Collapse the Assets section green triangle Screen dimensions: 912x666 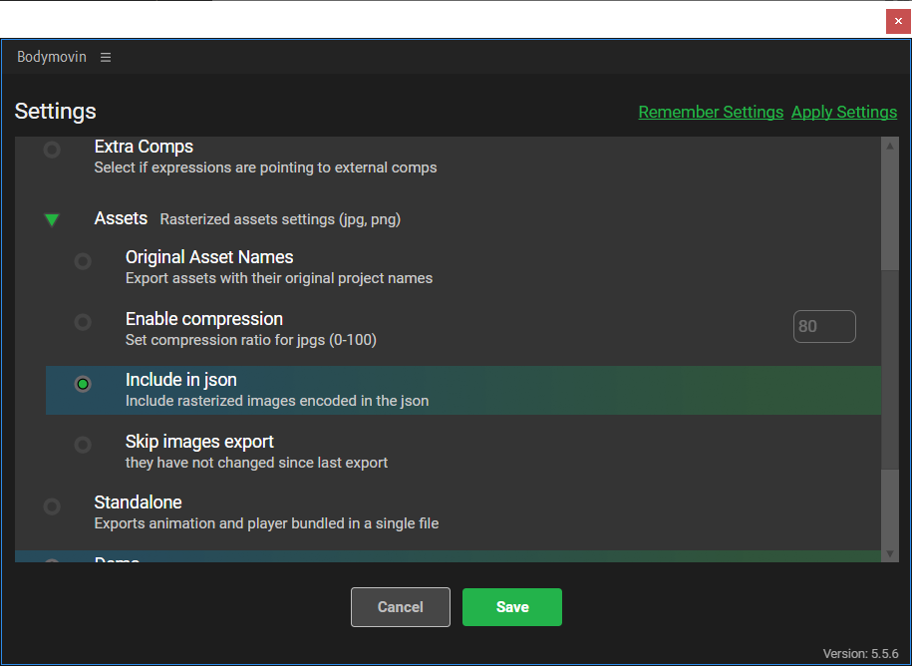tap(52, 219)
